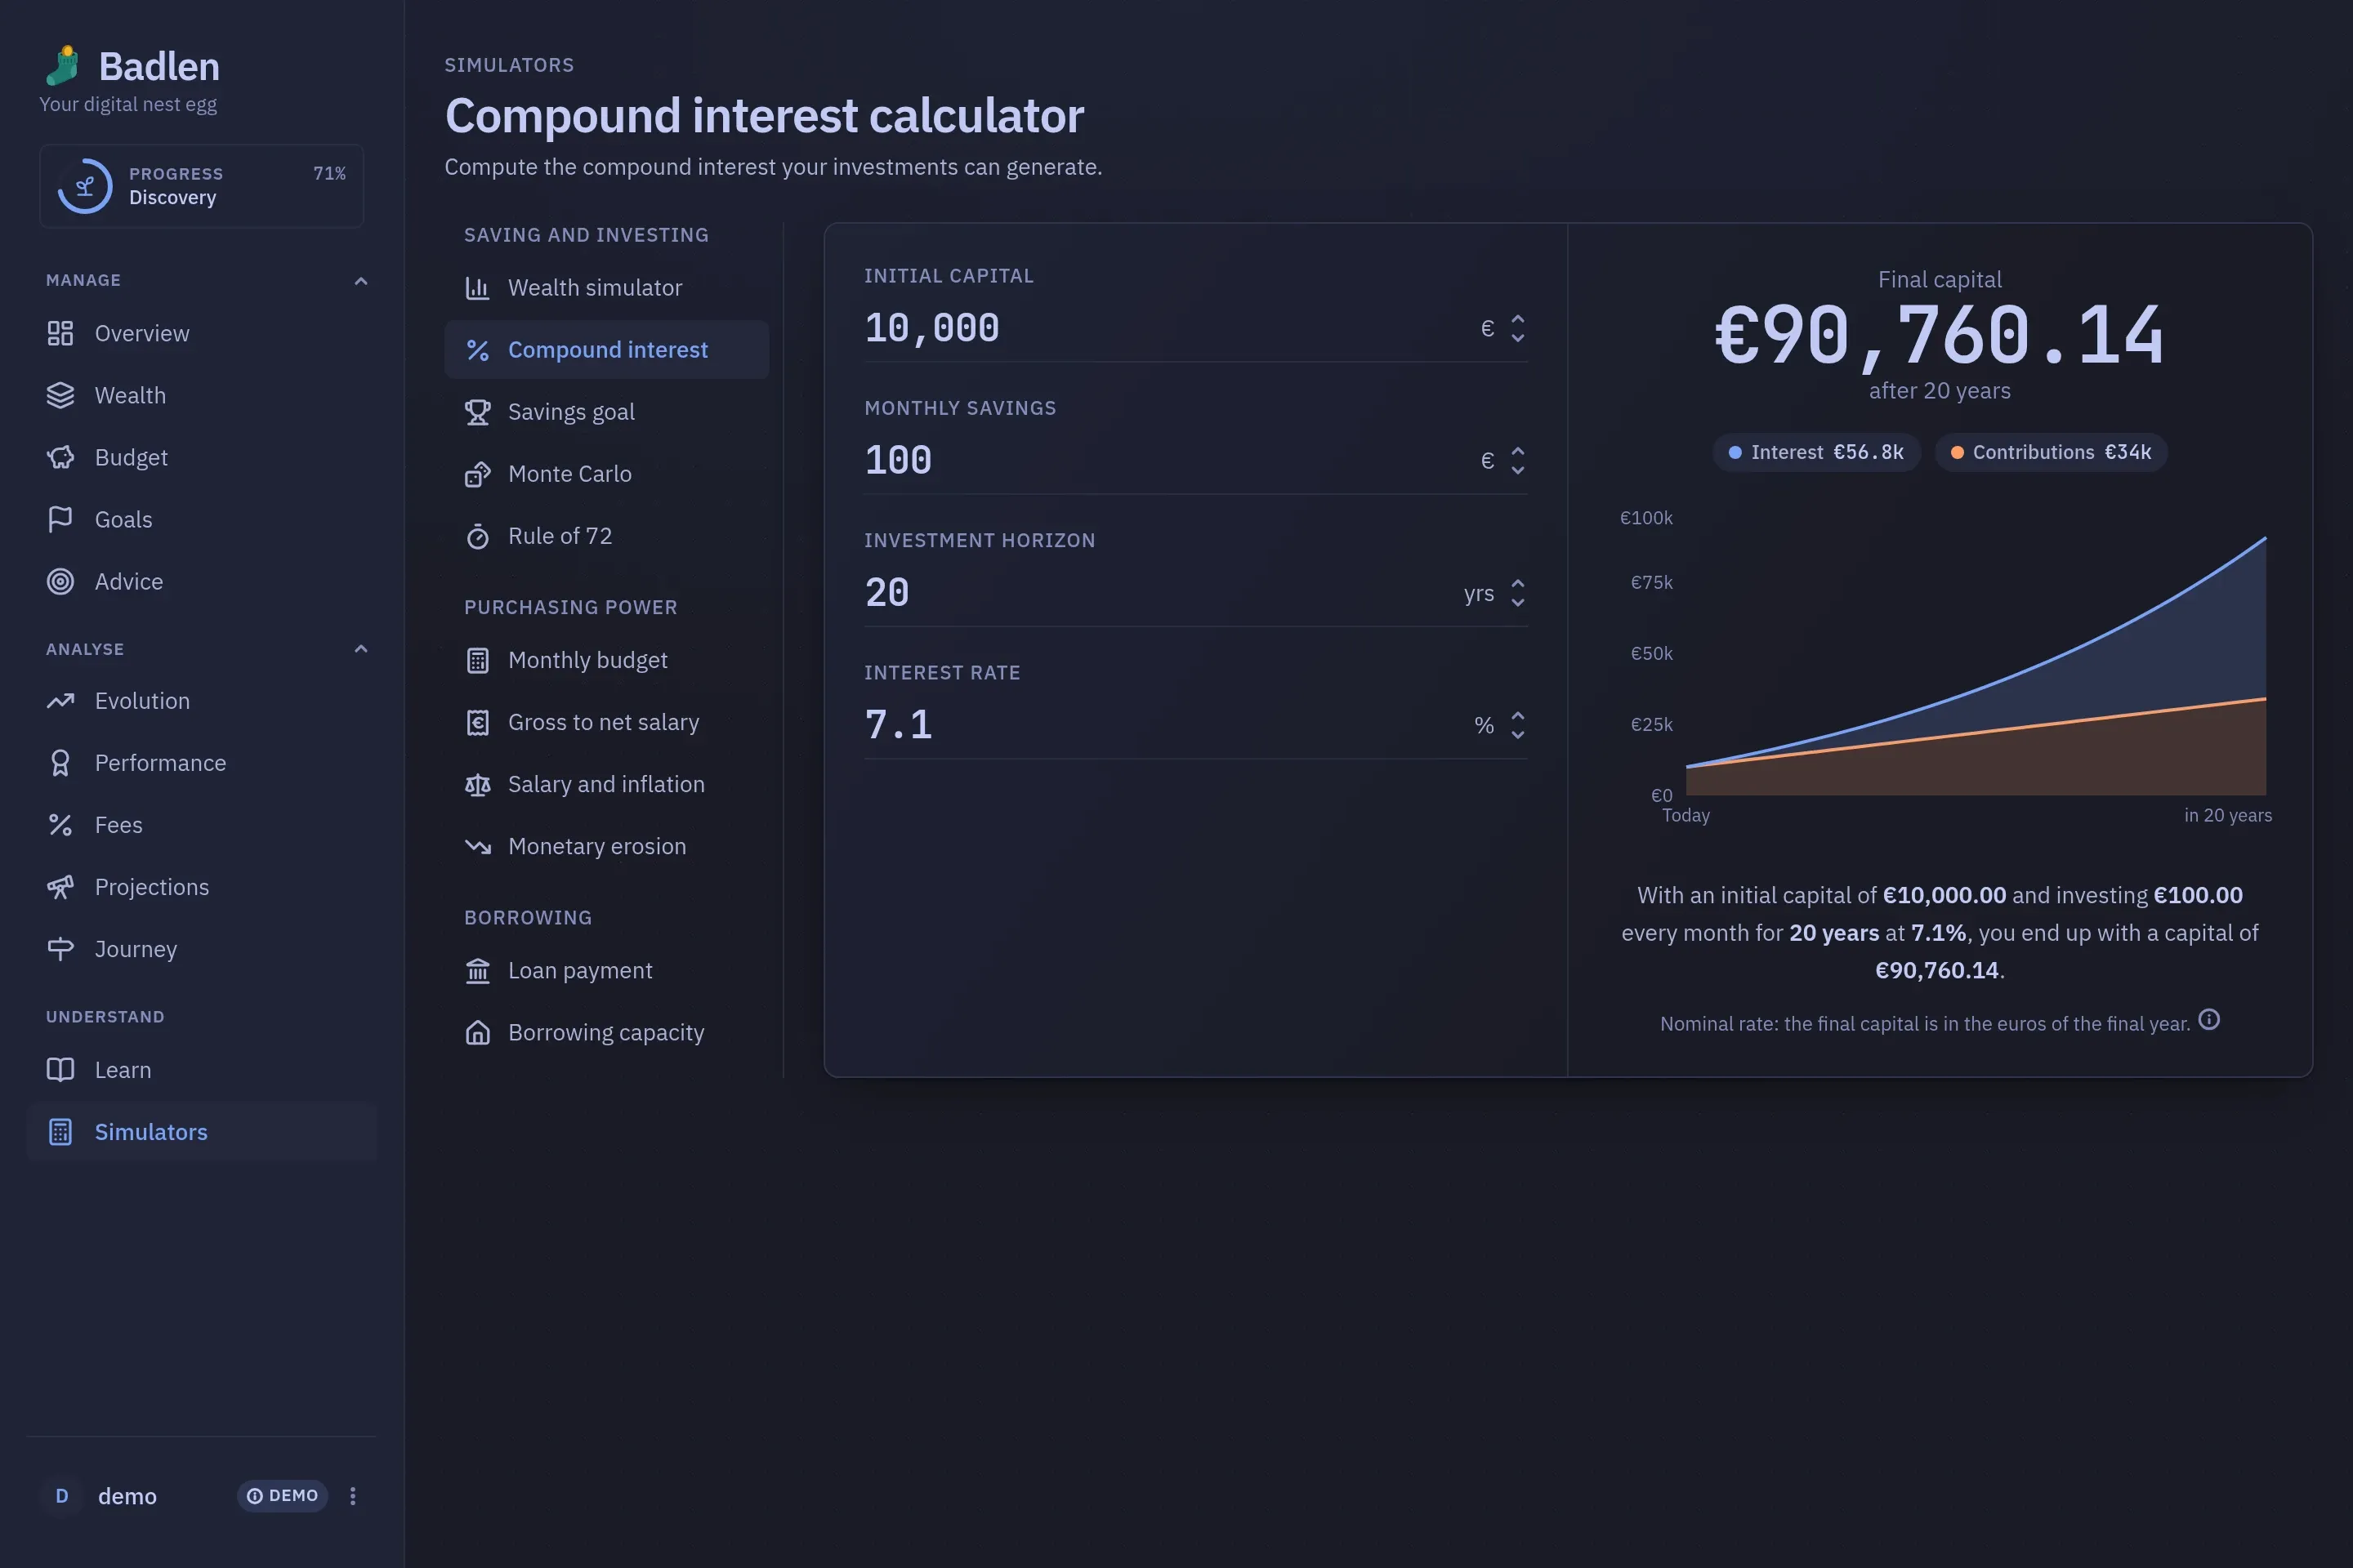Decrease the interest rate stepper

pos(1518,734)
